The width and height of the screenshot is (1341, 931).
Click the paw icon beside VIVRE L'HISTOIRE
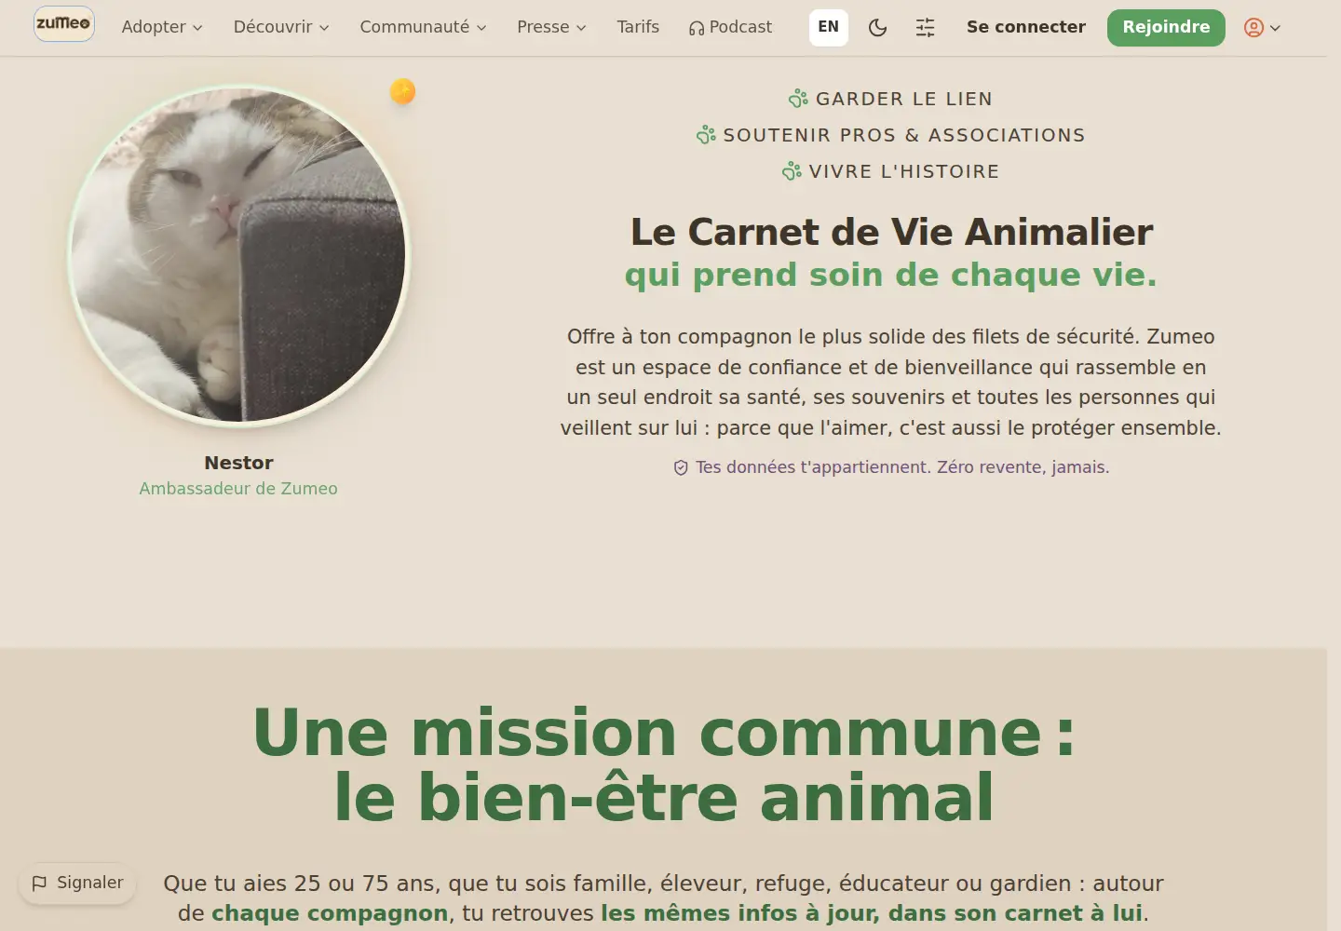click(x=792, y=171)
